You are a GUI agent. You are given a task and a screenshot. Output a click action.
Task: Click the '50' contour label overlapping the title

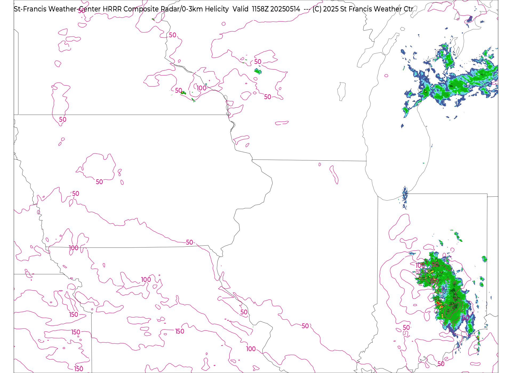coord(82,11)
